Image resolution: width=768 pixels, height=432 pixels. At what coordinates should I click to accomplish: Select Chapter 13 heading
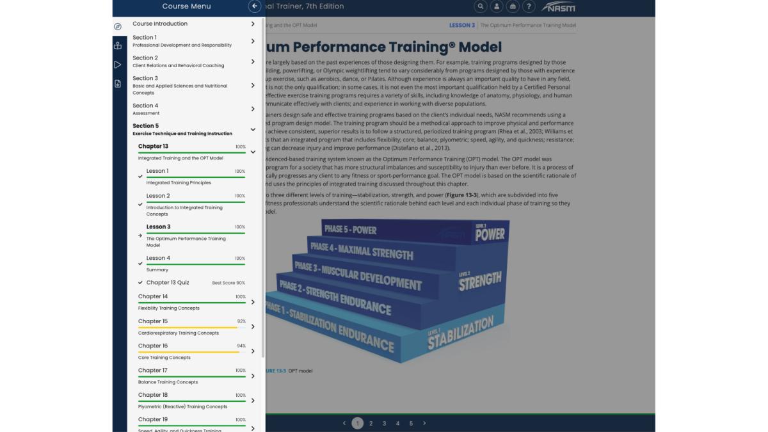[153, 147]
